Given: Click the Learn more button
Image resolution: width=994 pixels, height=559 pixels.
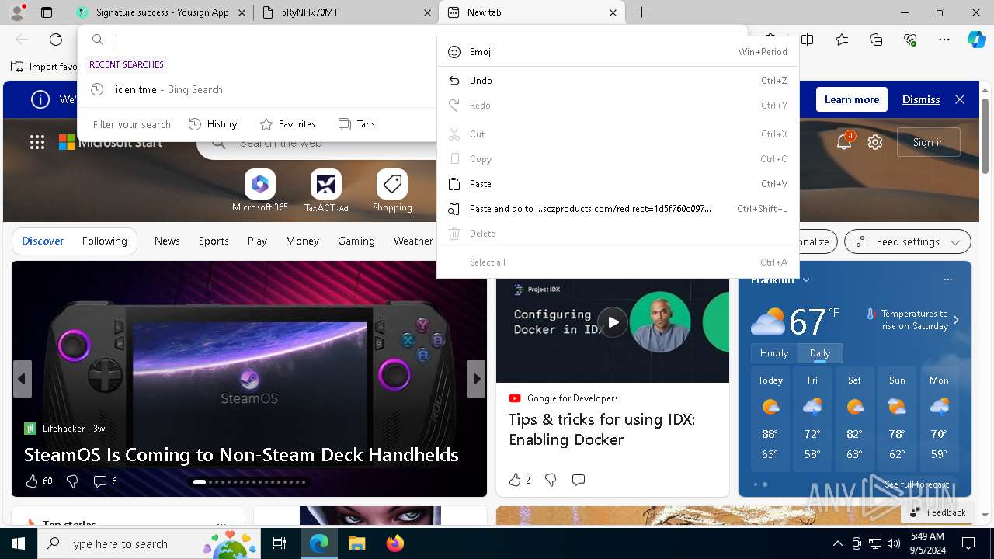Looking at the screenshot, I should [852, 99].
